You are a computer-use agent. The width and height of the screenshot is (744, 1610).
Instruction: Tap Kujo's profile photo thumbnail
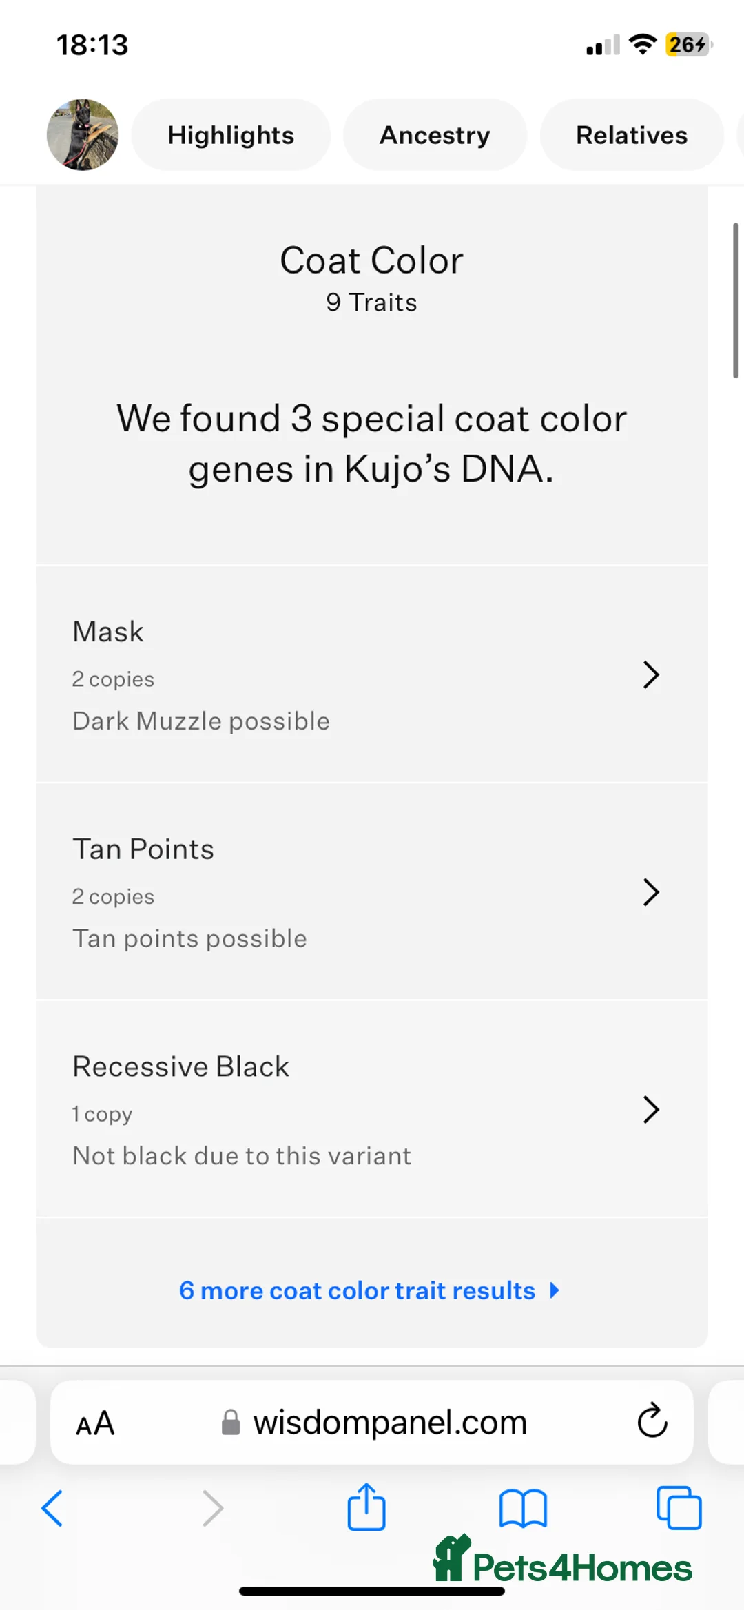tap(83, 134)
